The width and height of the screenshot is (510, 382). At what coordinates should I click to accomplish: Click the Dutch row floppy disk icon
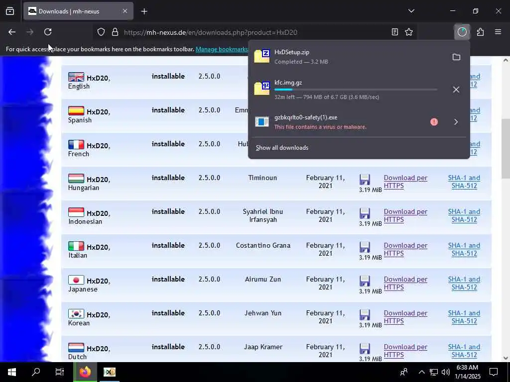[365, 348]
